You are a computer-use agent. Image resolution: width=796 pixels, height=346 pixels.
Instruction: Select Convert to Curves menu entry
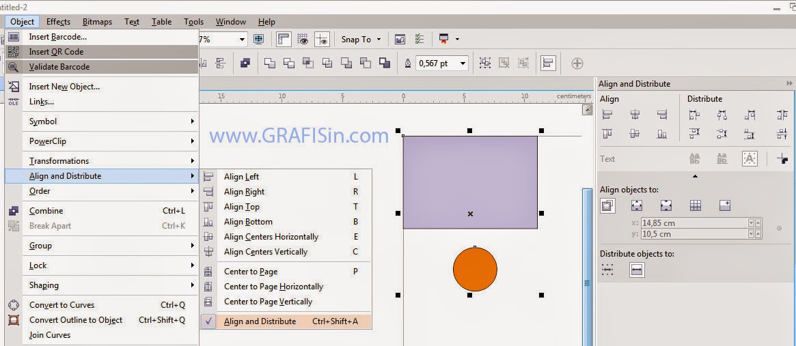coord(102,305)
